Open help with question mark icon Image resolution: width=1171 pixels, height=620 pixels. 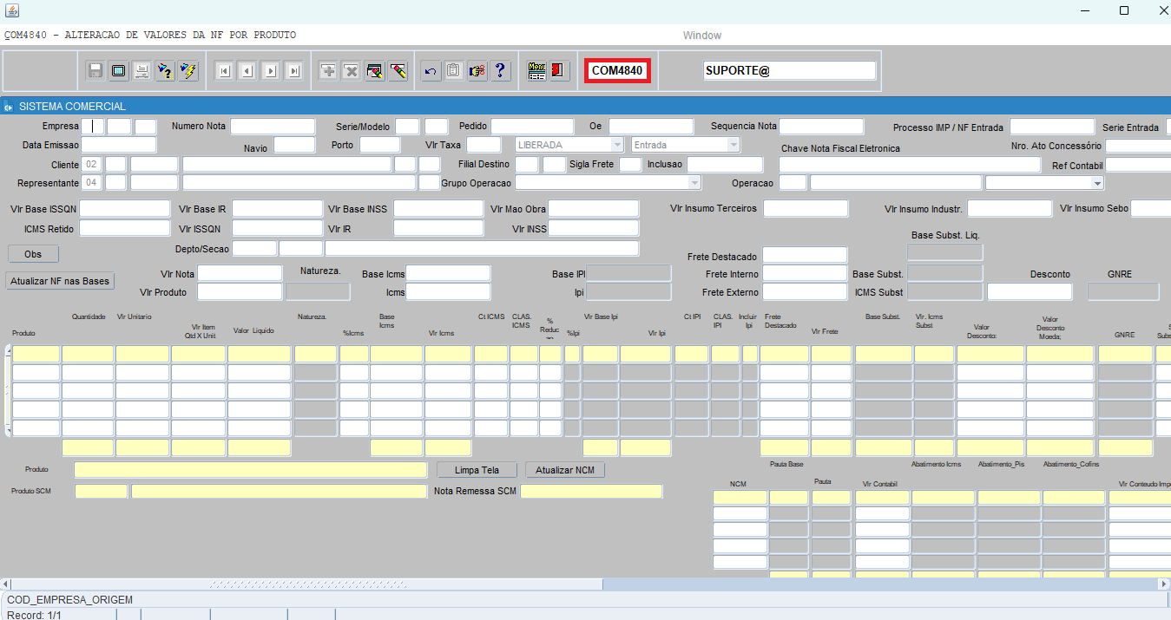[x=500, y=71]
